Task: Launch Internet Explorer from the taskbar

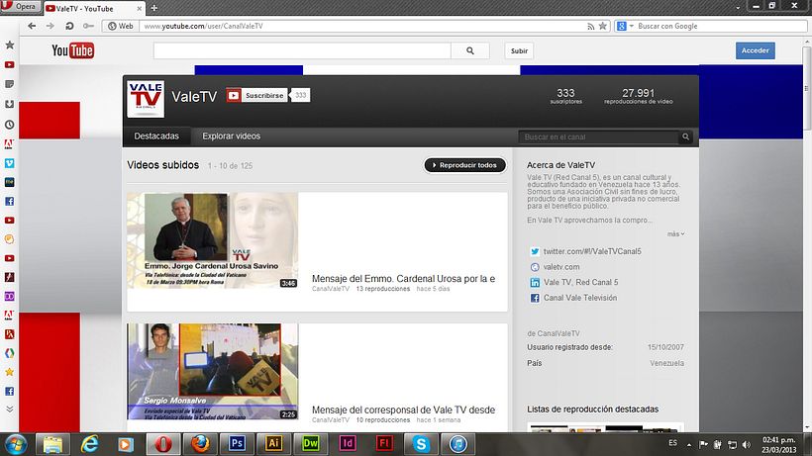Action: pyautogui.click(x=89, y=444)
